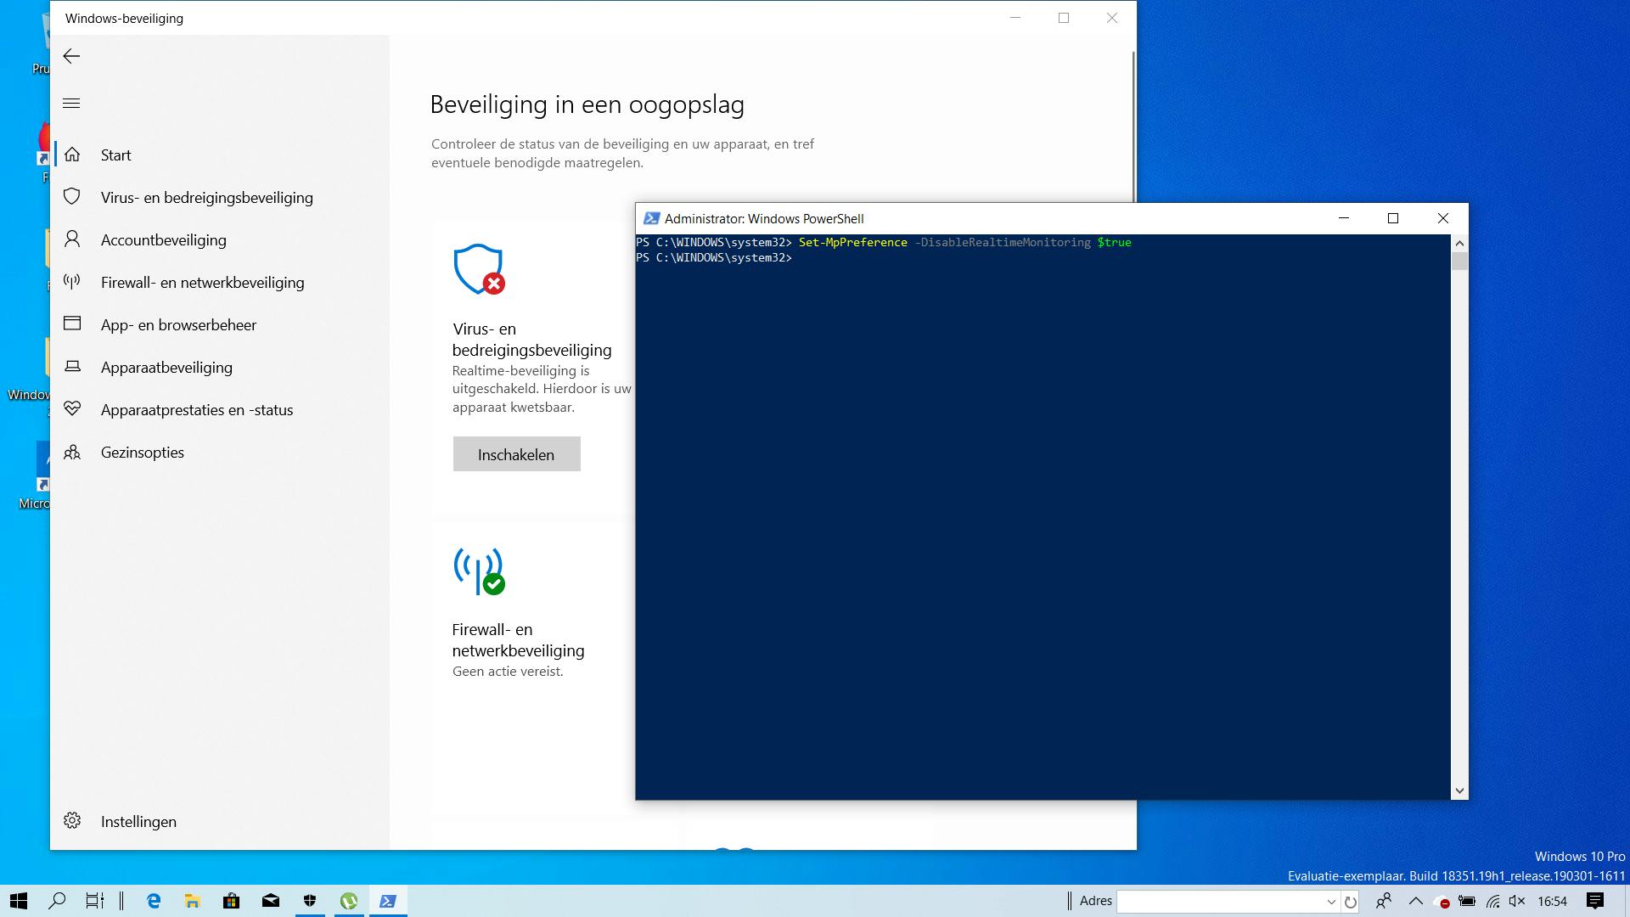The width and height of the screenshot is (1630, 917).
Task: Click the Adres input field on taskbar
Action: pos(1221,902)
